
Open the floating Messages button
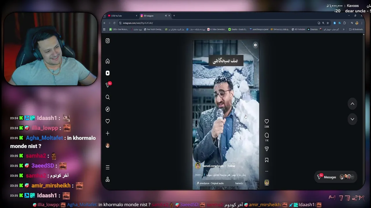[336, 177]
